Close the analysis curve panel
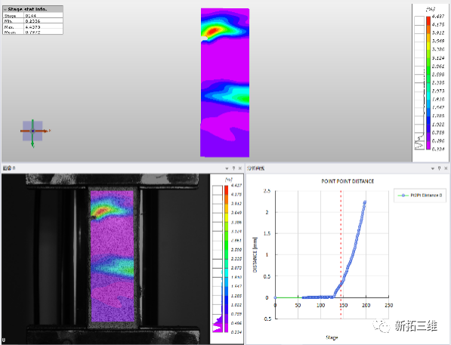Image resolution: width=451 pixels, height=345 pixels. [446, 168]
